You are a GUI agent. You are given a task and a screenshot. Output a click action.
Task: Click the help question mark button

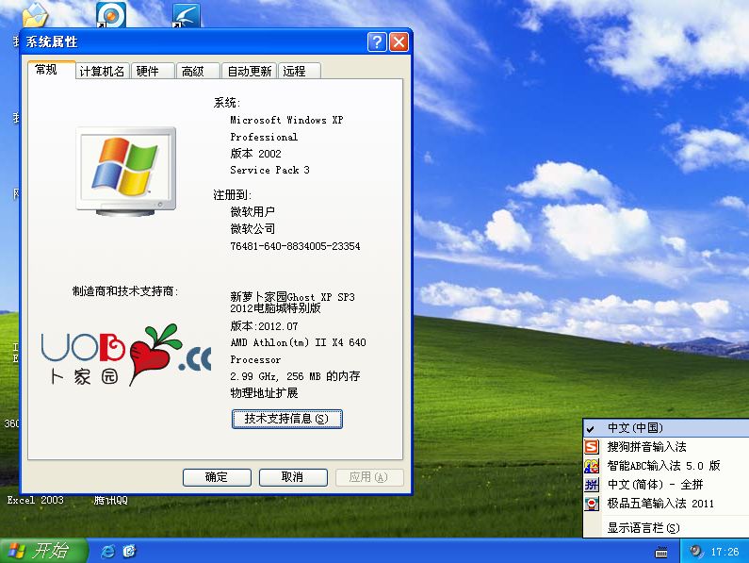[377, 42]
